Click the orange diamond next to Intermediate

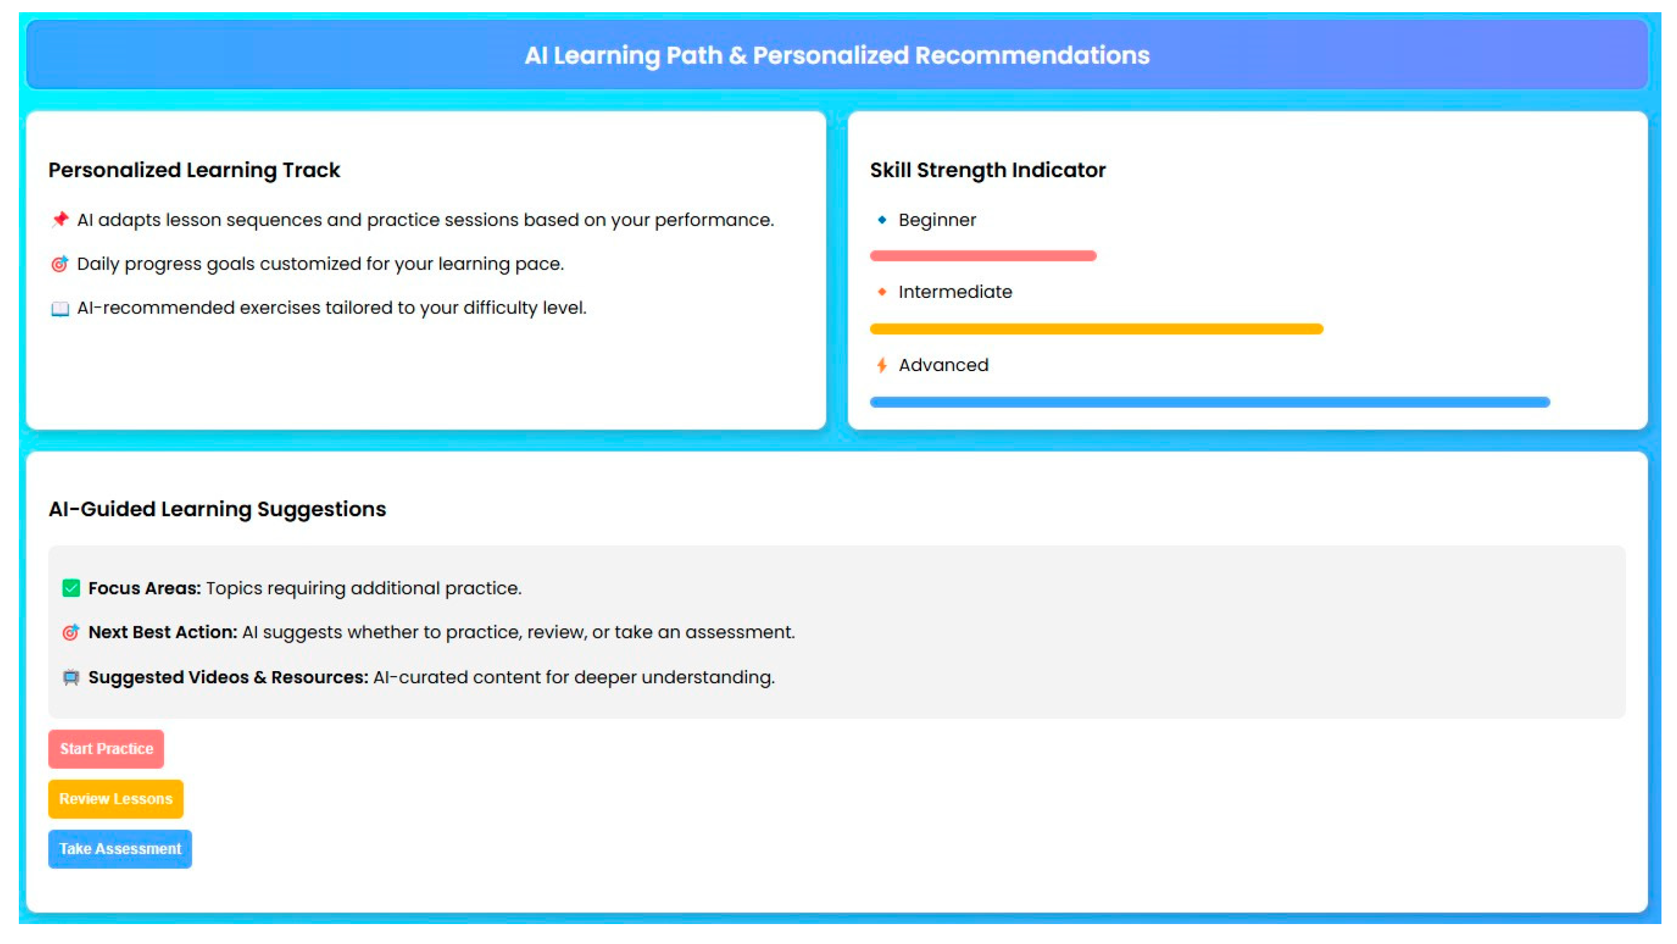pos(881,292)
